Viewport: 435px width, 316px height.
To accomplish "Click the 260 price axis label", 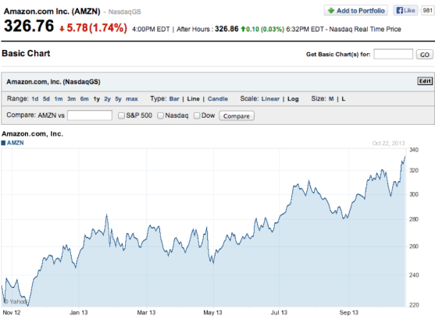I will (414, 246).
